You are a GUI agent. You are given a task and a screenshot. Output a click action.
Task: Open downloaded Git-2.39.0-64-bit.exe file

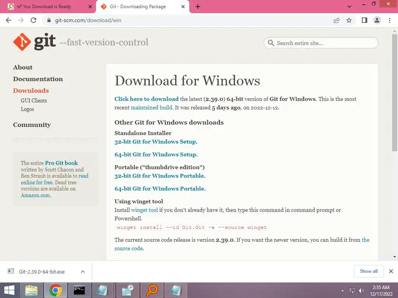click(42, 272)
